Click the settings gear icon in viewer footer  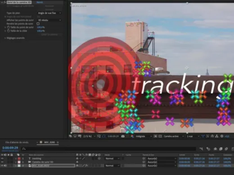(222, 136)
